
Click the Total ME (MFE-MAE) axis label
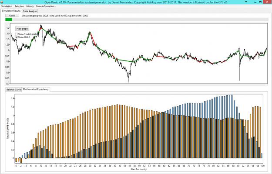pos(8,128)
